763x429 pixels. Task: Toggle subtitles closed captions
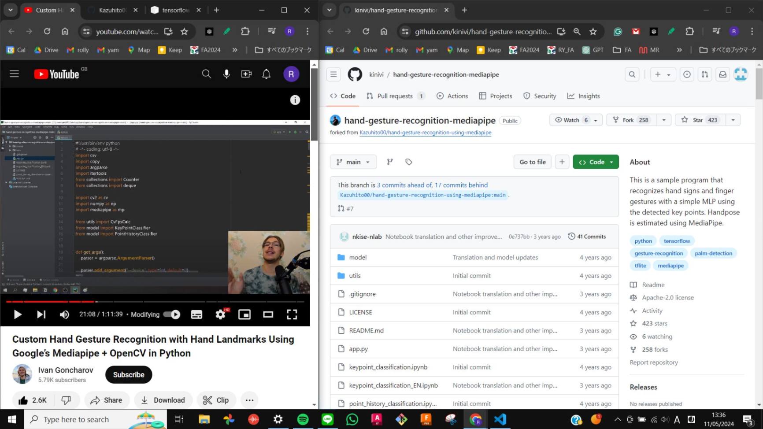[196, 314]
